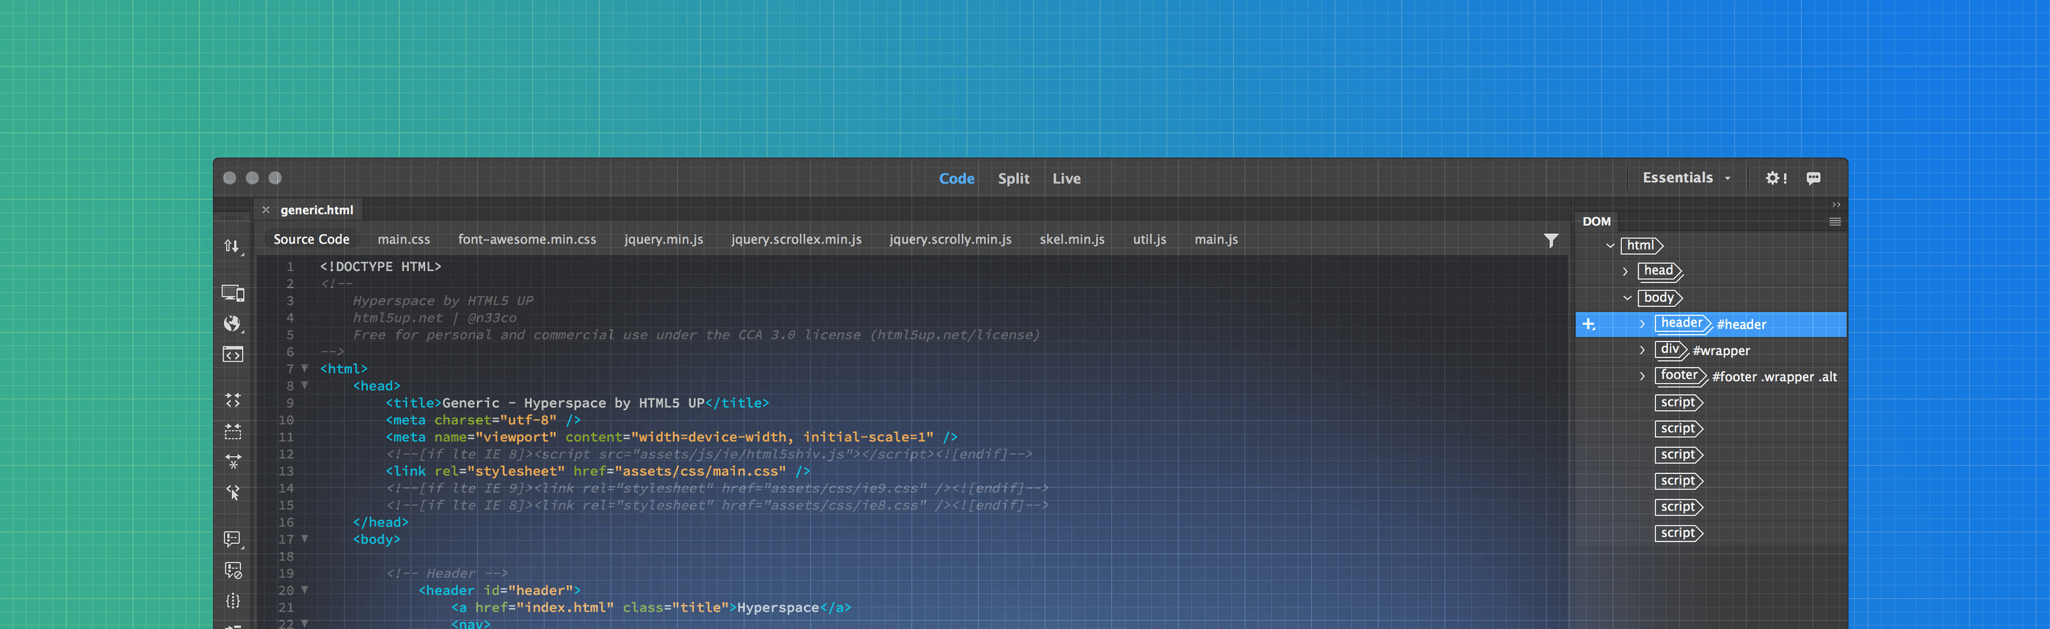Switch to Code view
The width and height of the screenshot is (2050, 629).
point(957,179)
